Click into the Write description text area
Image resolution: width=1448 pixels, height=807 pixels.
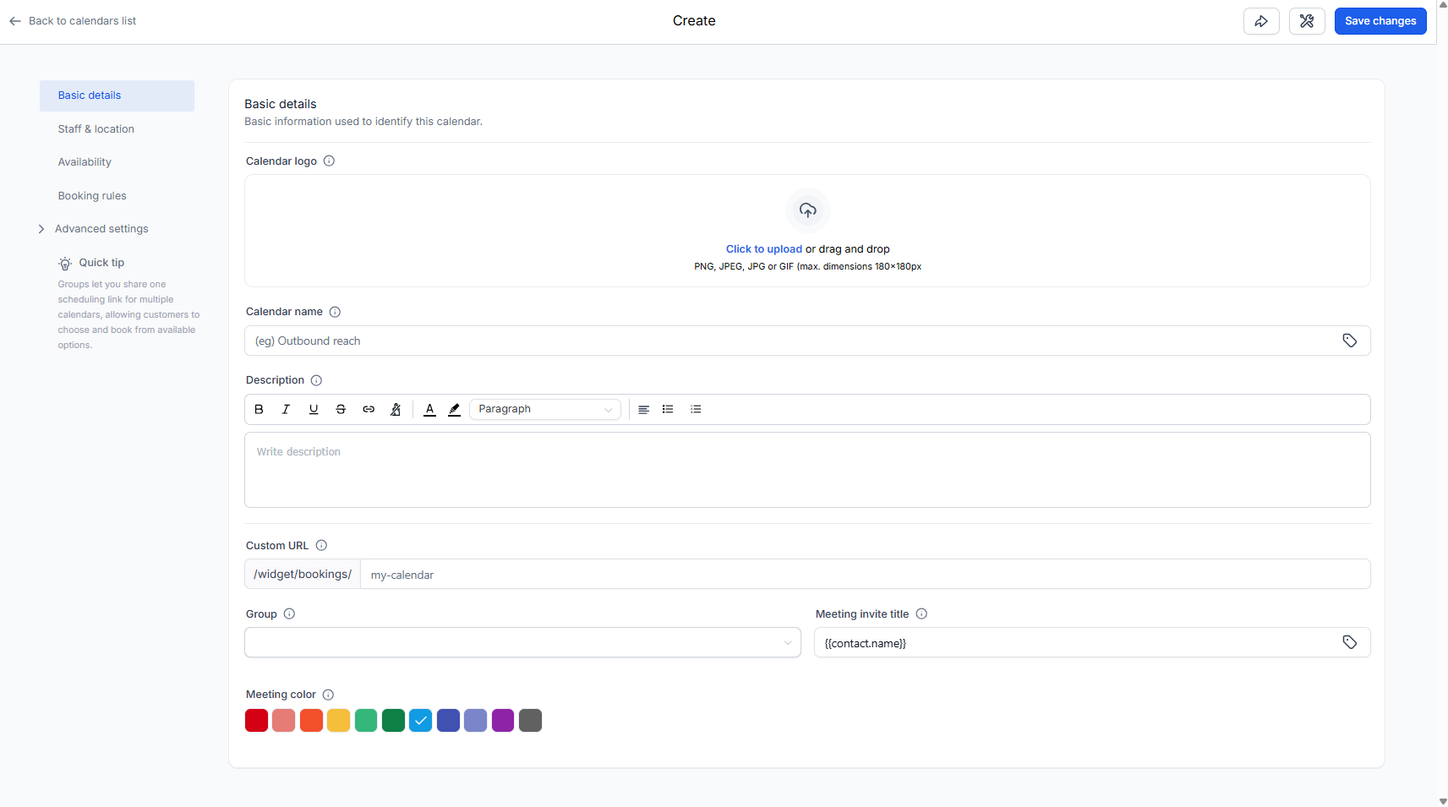coord(807,470)
